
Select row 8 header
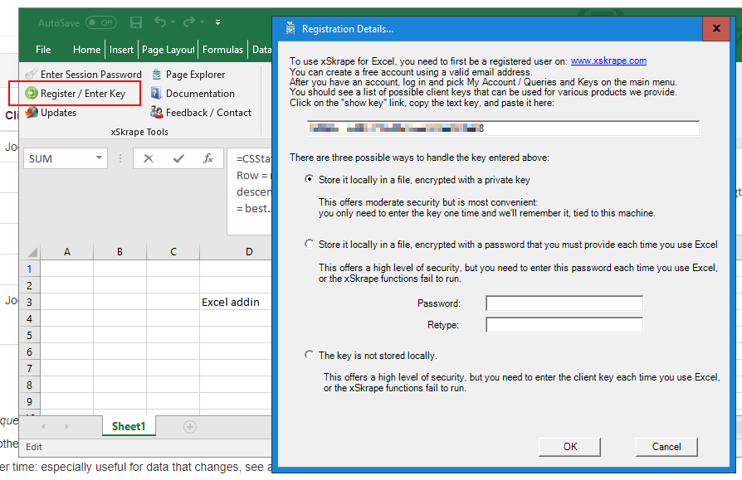pos(29,385)
